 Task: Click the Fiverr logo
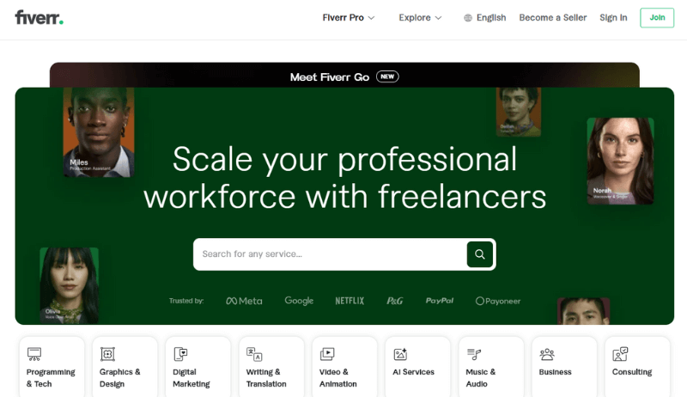pos(39,17)
